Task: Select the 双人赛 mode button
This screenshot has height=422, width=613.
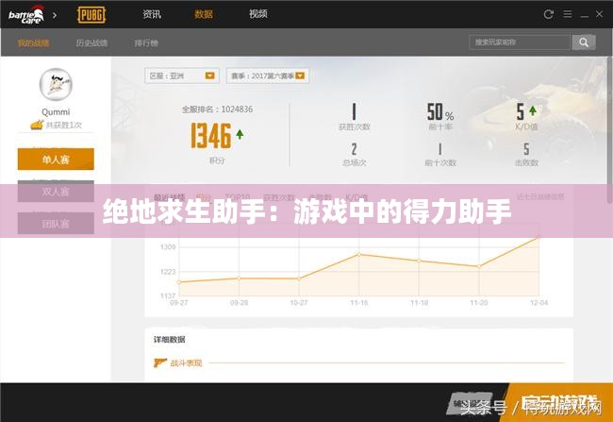Action: coord(56,192)
